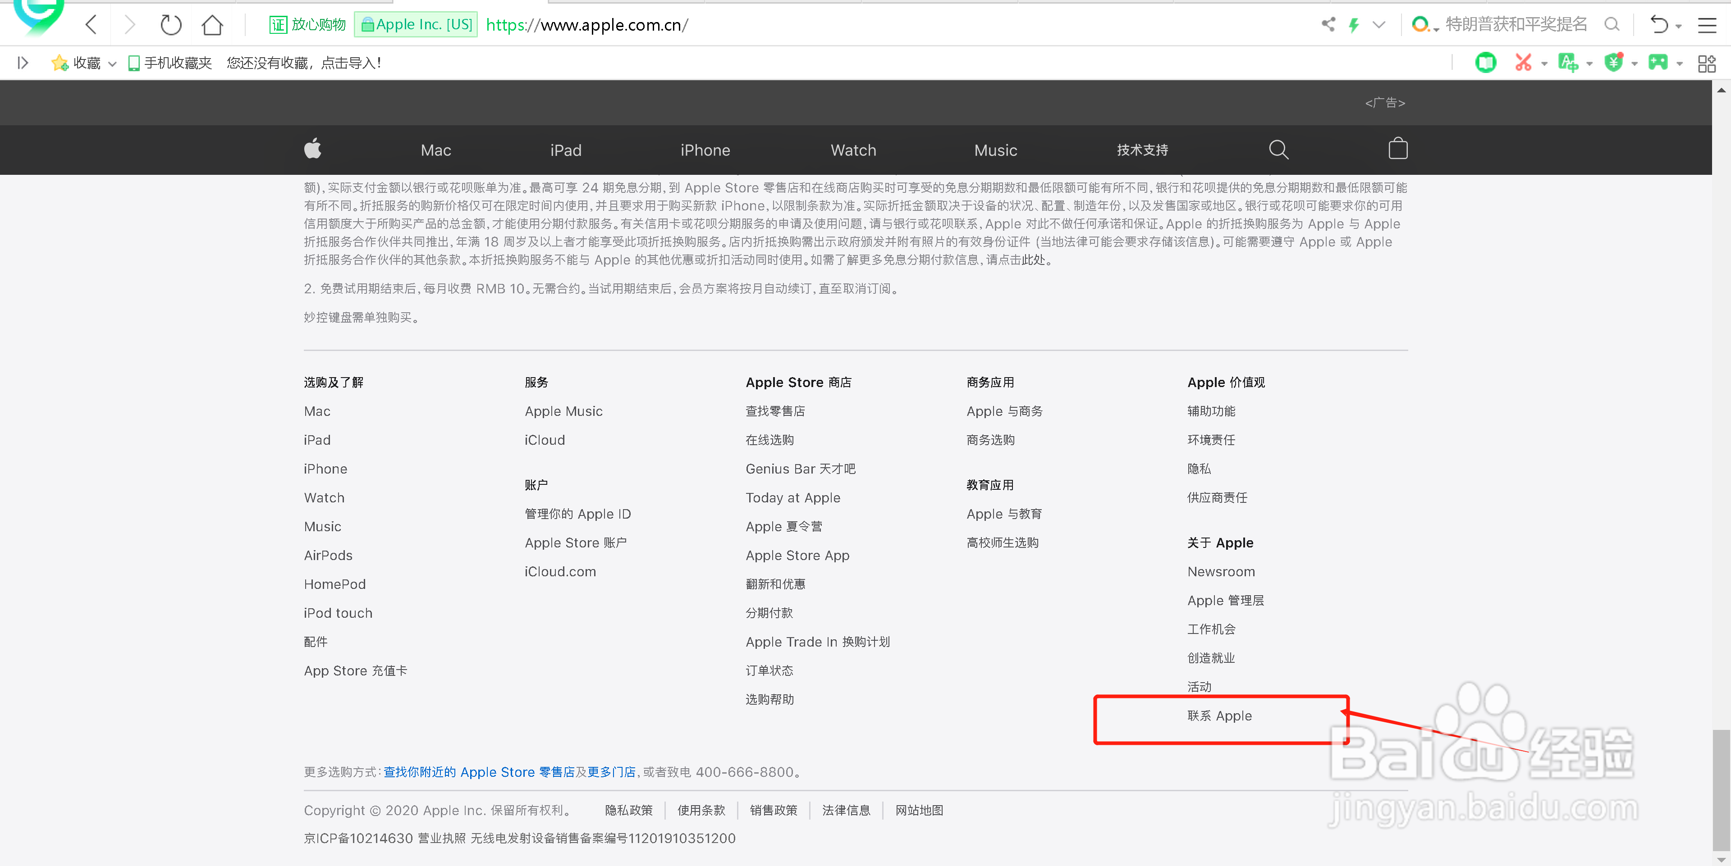
Task: View the 隐私政策 privacy policy link
Action: coord(628,810)
